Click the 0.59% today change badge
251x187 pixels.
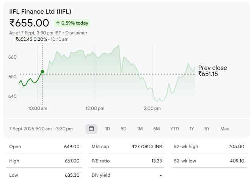[x=72, y=23]
